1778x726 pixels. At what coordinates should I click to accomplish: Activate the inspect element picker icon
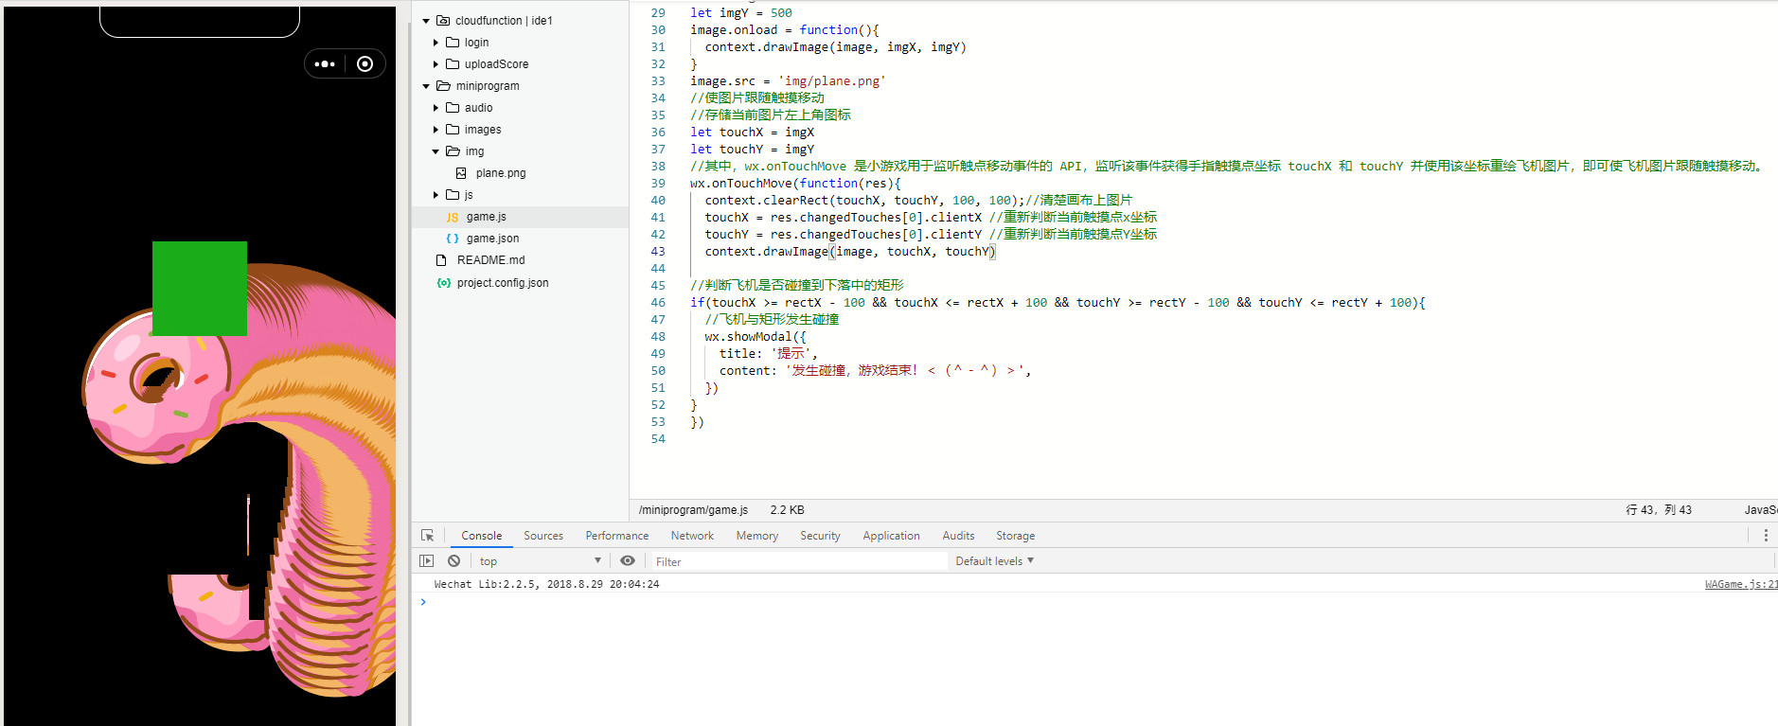[428, 536]
